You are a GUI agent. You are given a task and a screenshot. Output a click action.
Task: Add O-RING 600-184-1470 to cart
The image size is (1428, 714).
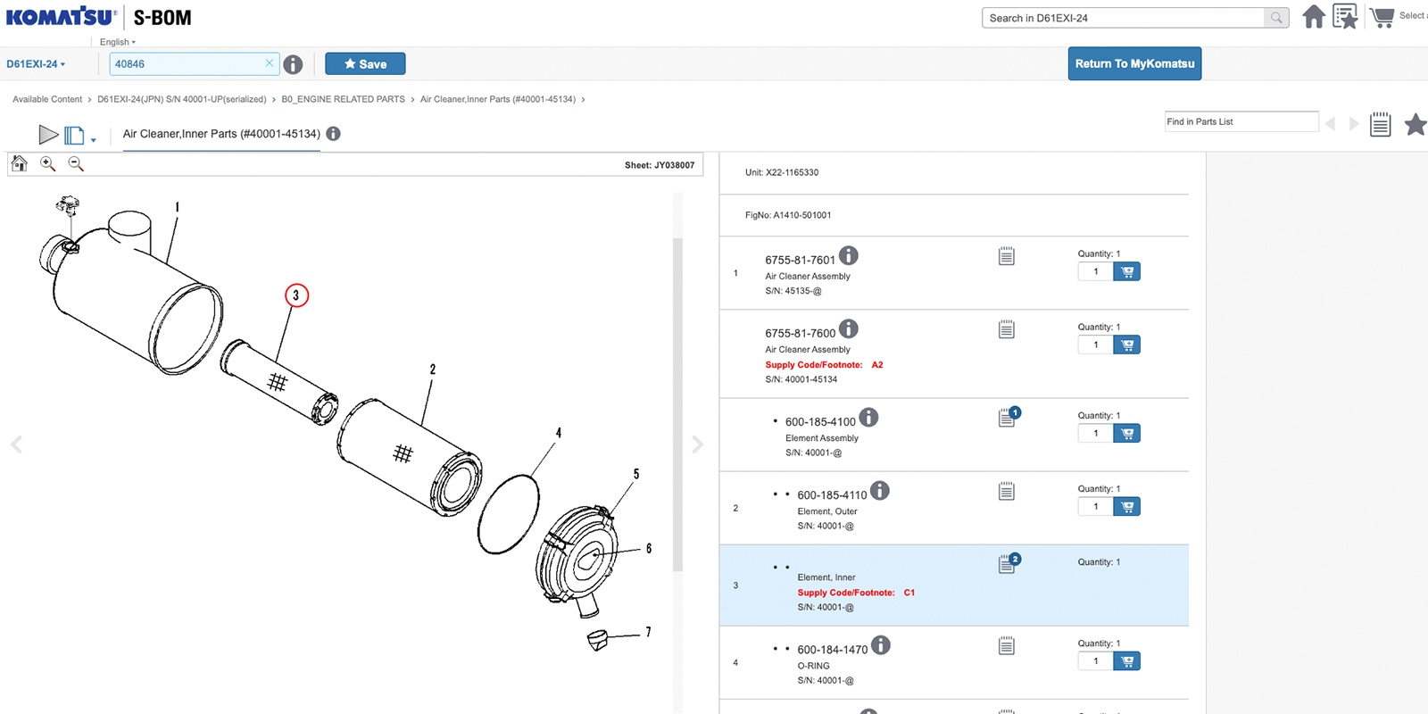[1127, 661]
